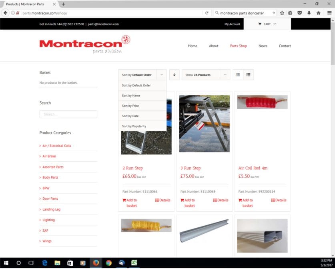Open the Show 24 Products dropdown
This screenshot has height=269, width=335.
pos(206,75)
